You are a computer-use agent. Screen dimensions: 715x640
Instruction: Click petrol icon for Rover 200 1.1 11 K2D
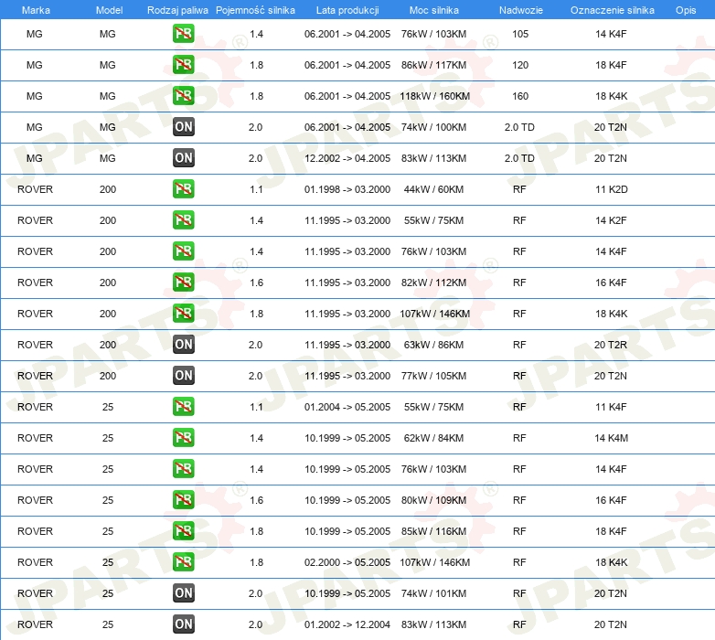point(183,189)
